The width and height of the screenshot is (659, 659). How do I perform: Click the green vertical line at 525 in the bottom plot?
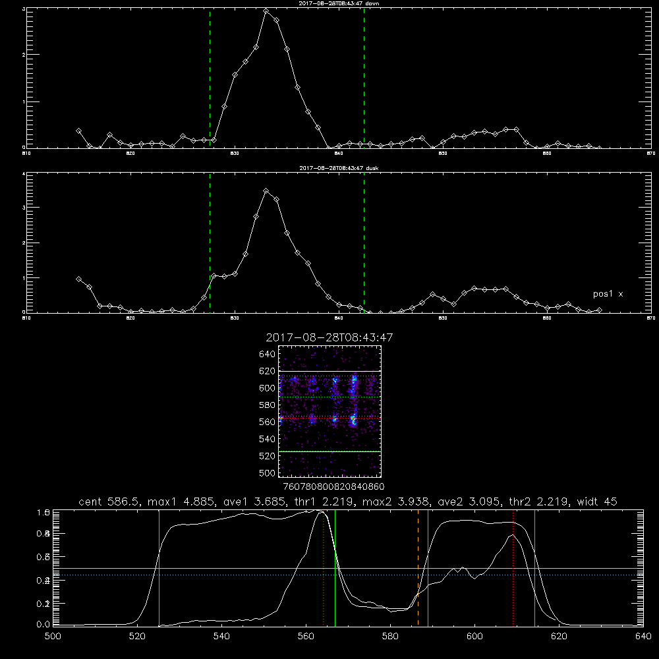[x=159, y=568]
